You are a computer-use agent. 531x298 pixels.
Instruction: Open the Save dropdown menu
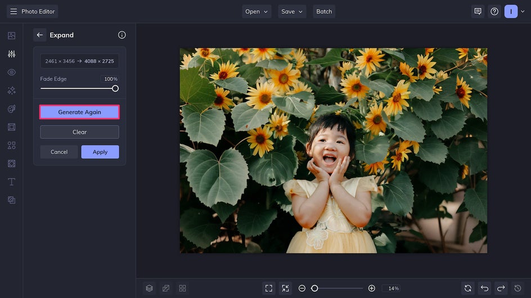292,11
